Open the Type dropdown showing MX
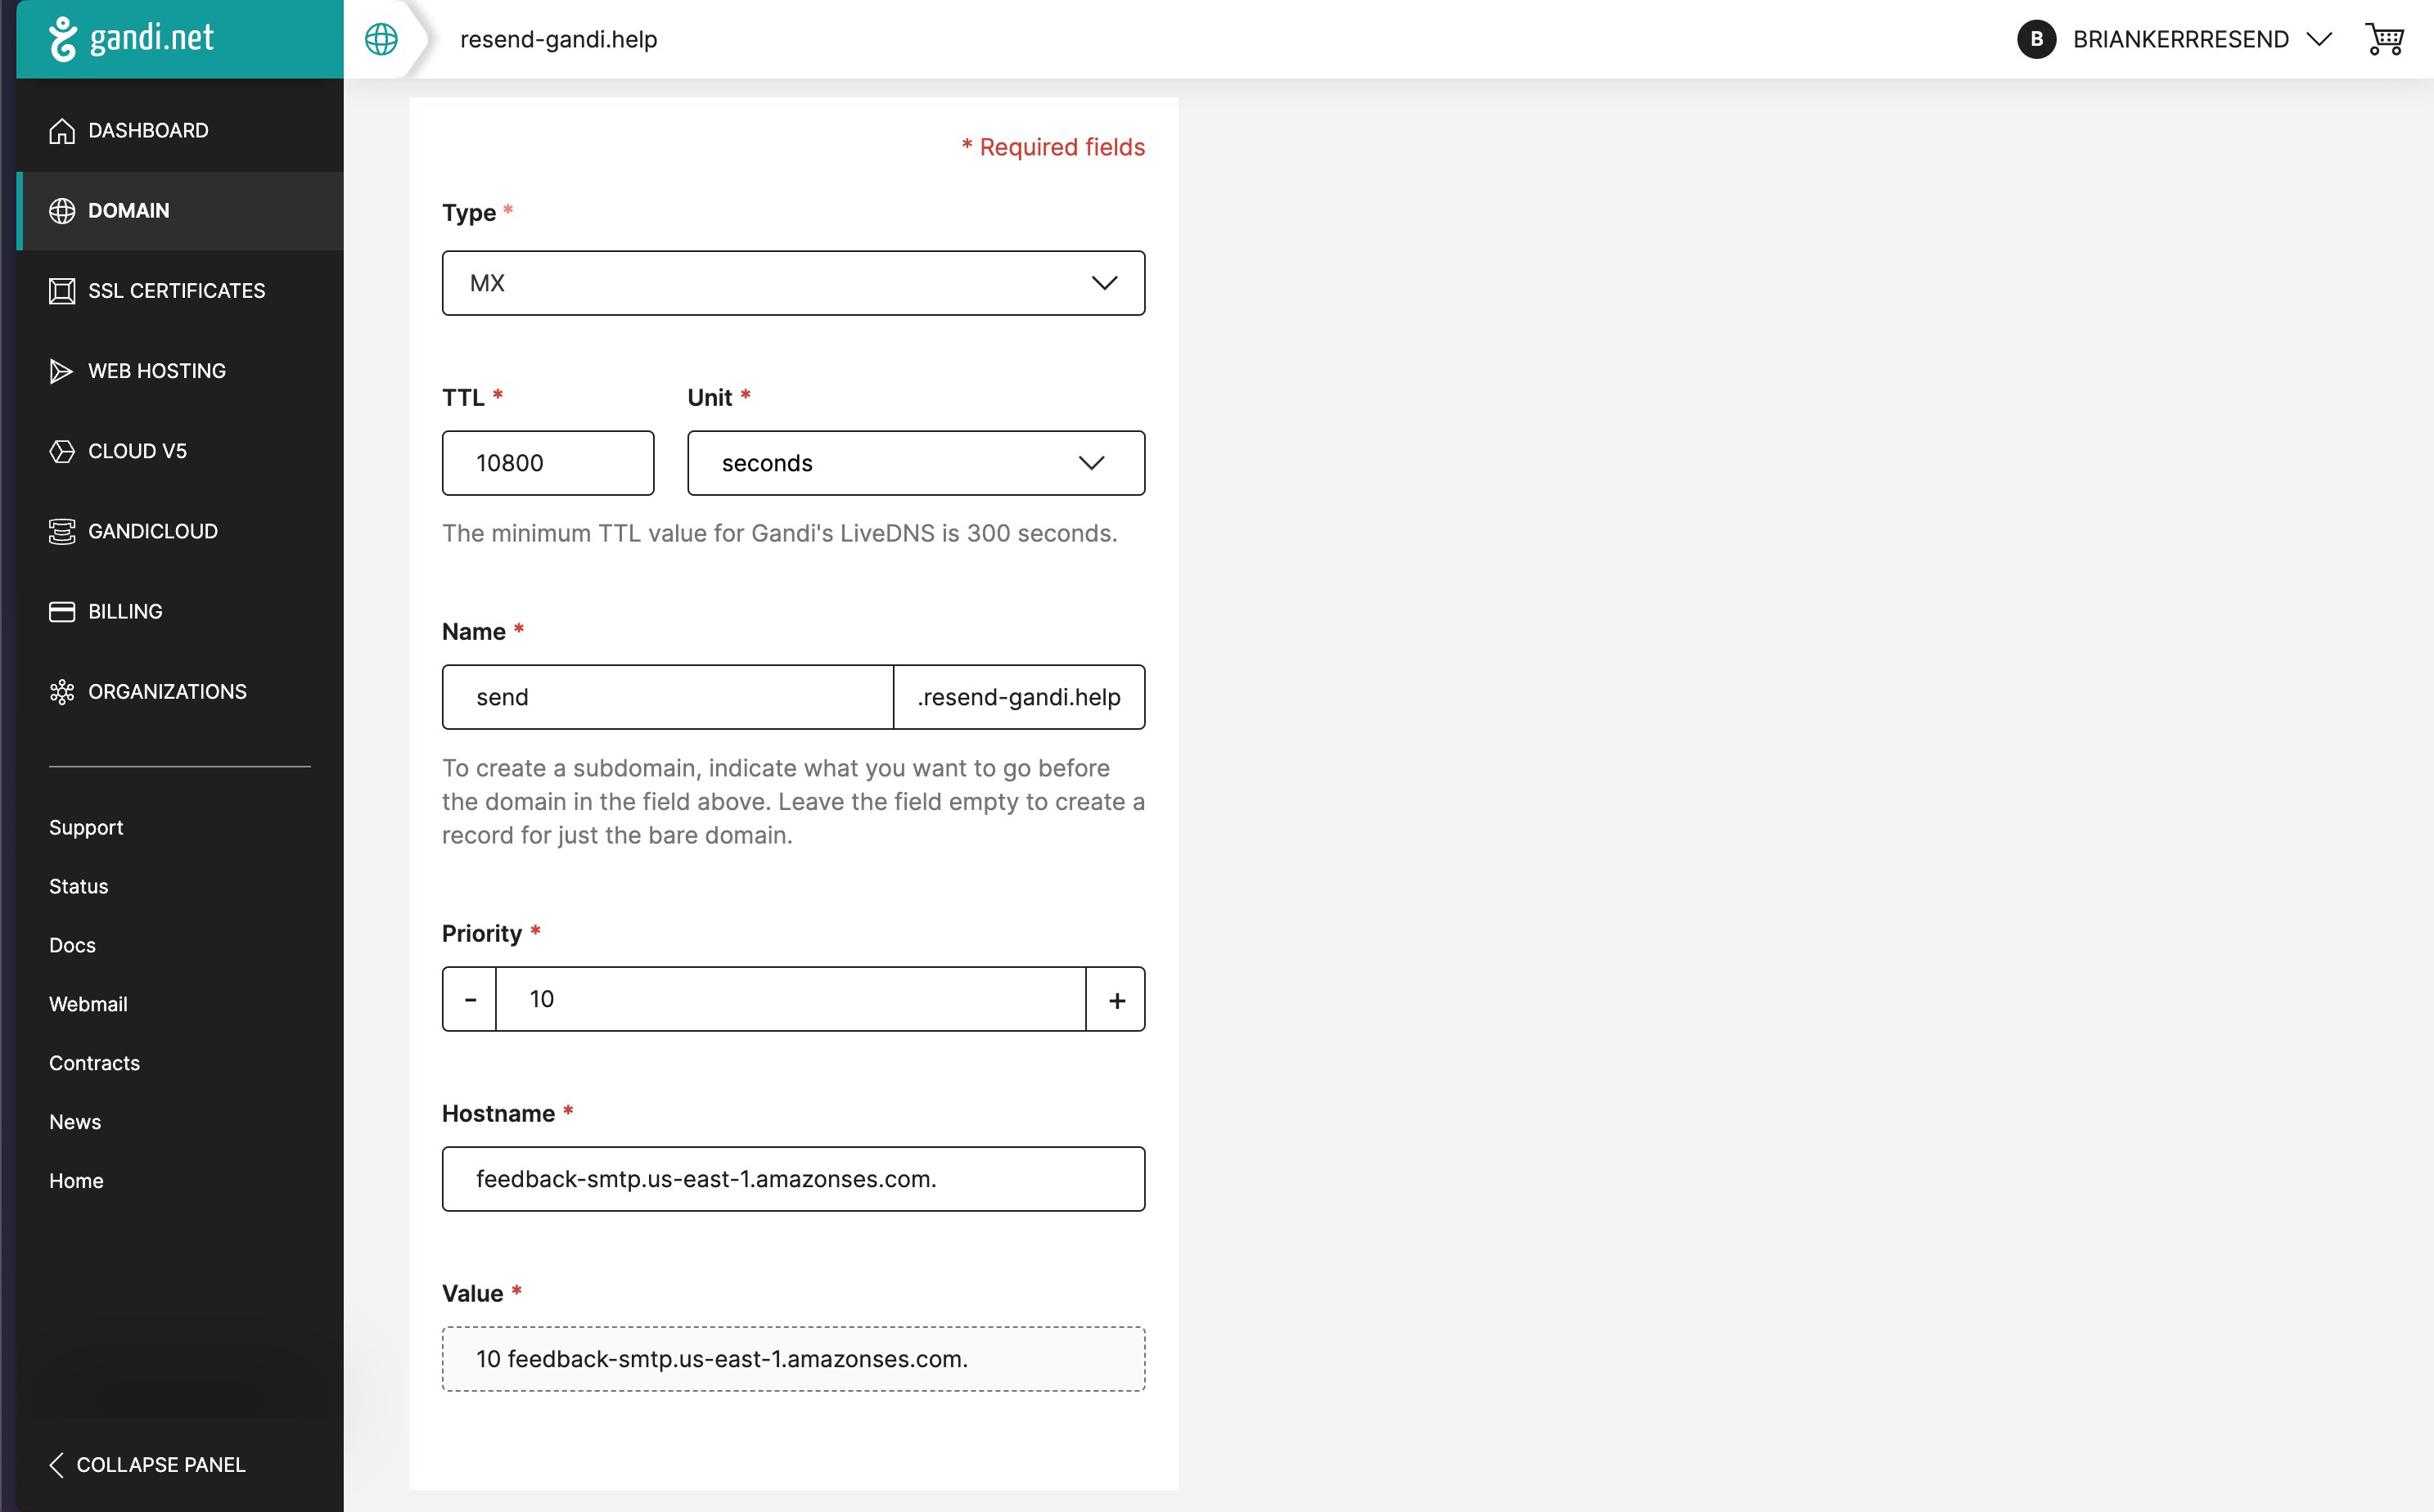Viewport: 2434px width, 1512px height. point(793,283)
